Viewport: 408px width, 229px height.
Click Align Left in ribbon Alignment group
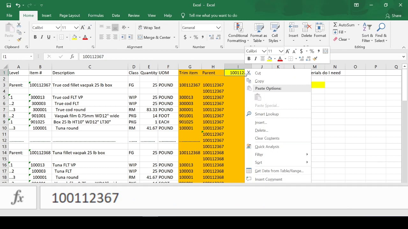point(101,37)
